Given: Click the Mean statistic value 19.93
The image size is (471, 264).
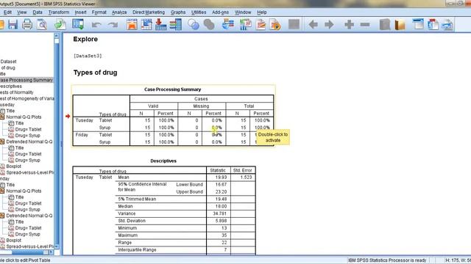Looking at the screenshot, I should (x=221, y=177).
